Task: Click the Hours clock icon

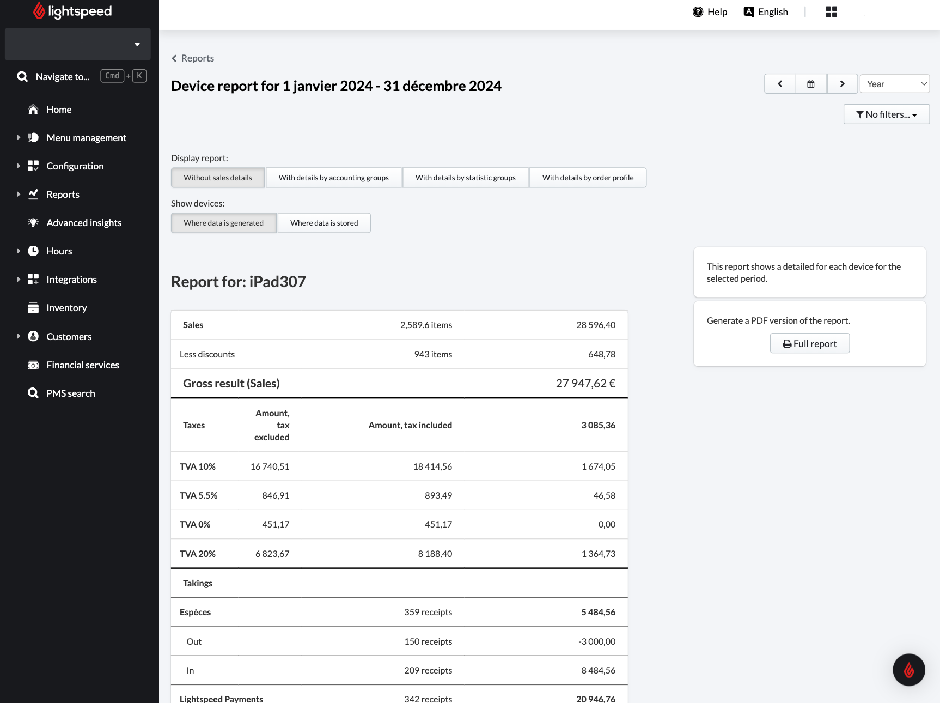Action: 33,251
